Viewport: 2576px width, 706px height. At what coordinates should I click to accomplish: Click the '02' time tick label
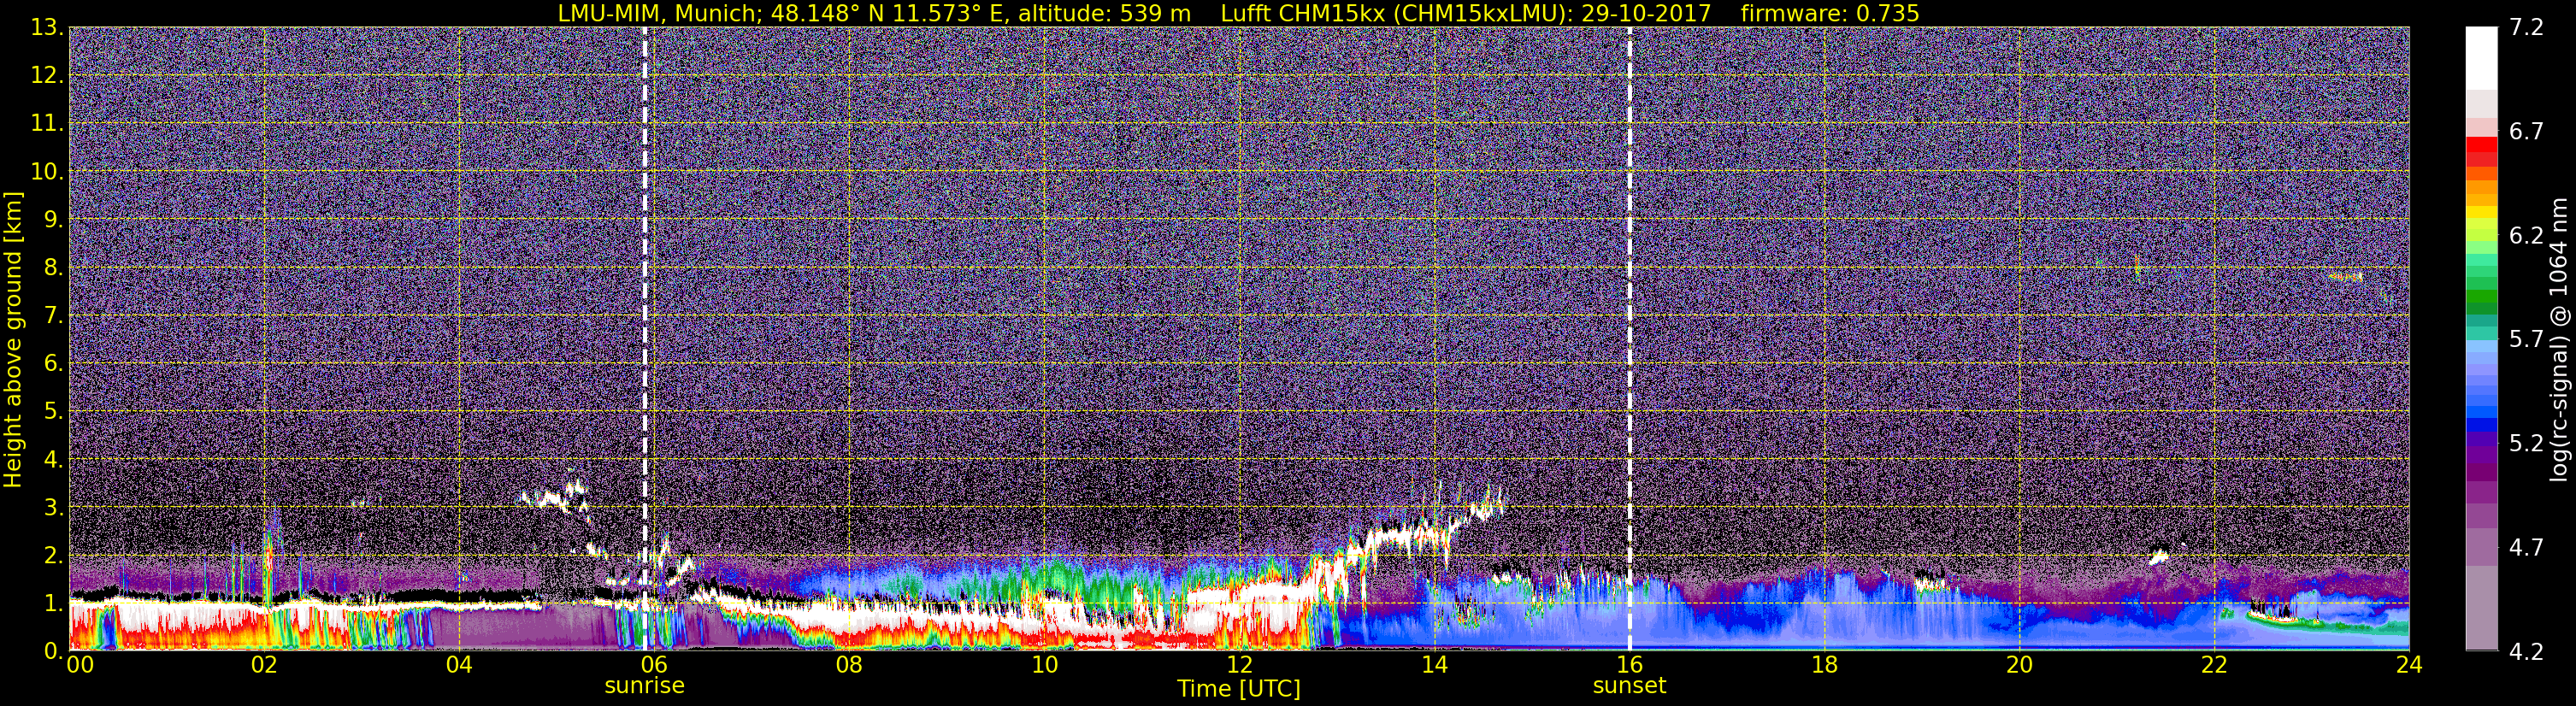tap(264, 665)
